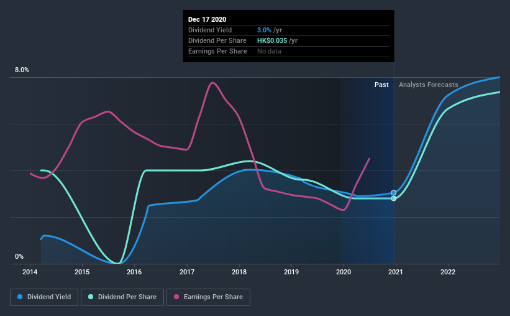Click the 2017 x-axis label
Viewport: 510px width, 316px height.
(x=187, y=272)
